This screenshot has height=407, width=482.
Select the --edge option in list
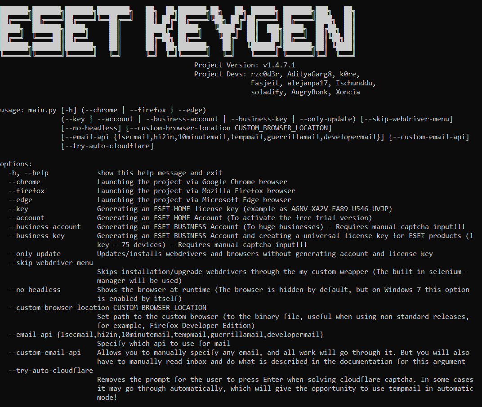click(20, 199)
